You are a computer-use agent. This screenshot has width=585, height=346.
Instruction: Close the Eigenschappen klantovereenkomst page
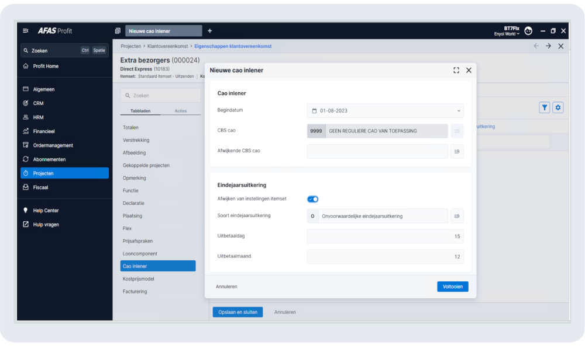coord(561,46)
